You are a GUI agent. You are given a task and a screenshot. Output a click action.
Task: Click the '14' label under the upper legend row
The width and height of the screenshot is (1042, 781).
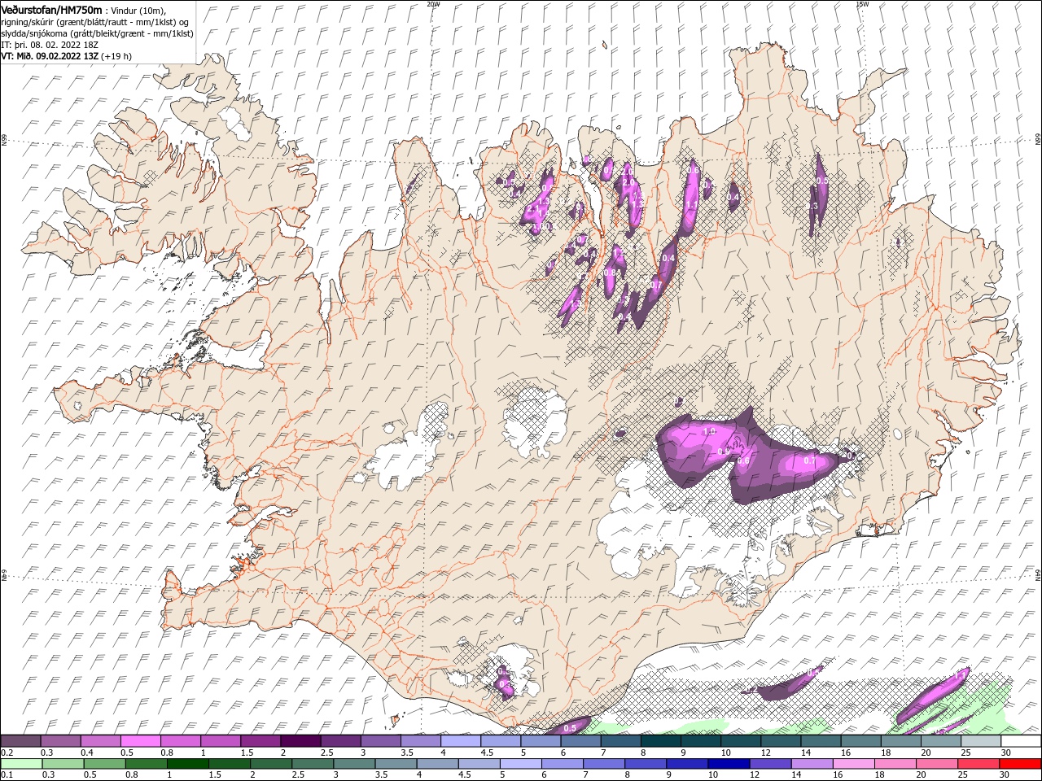(806, 753)
